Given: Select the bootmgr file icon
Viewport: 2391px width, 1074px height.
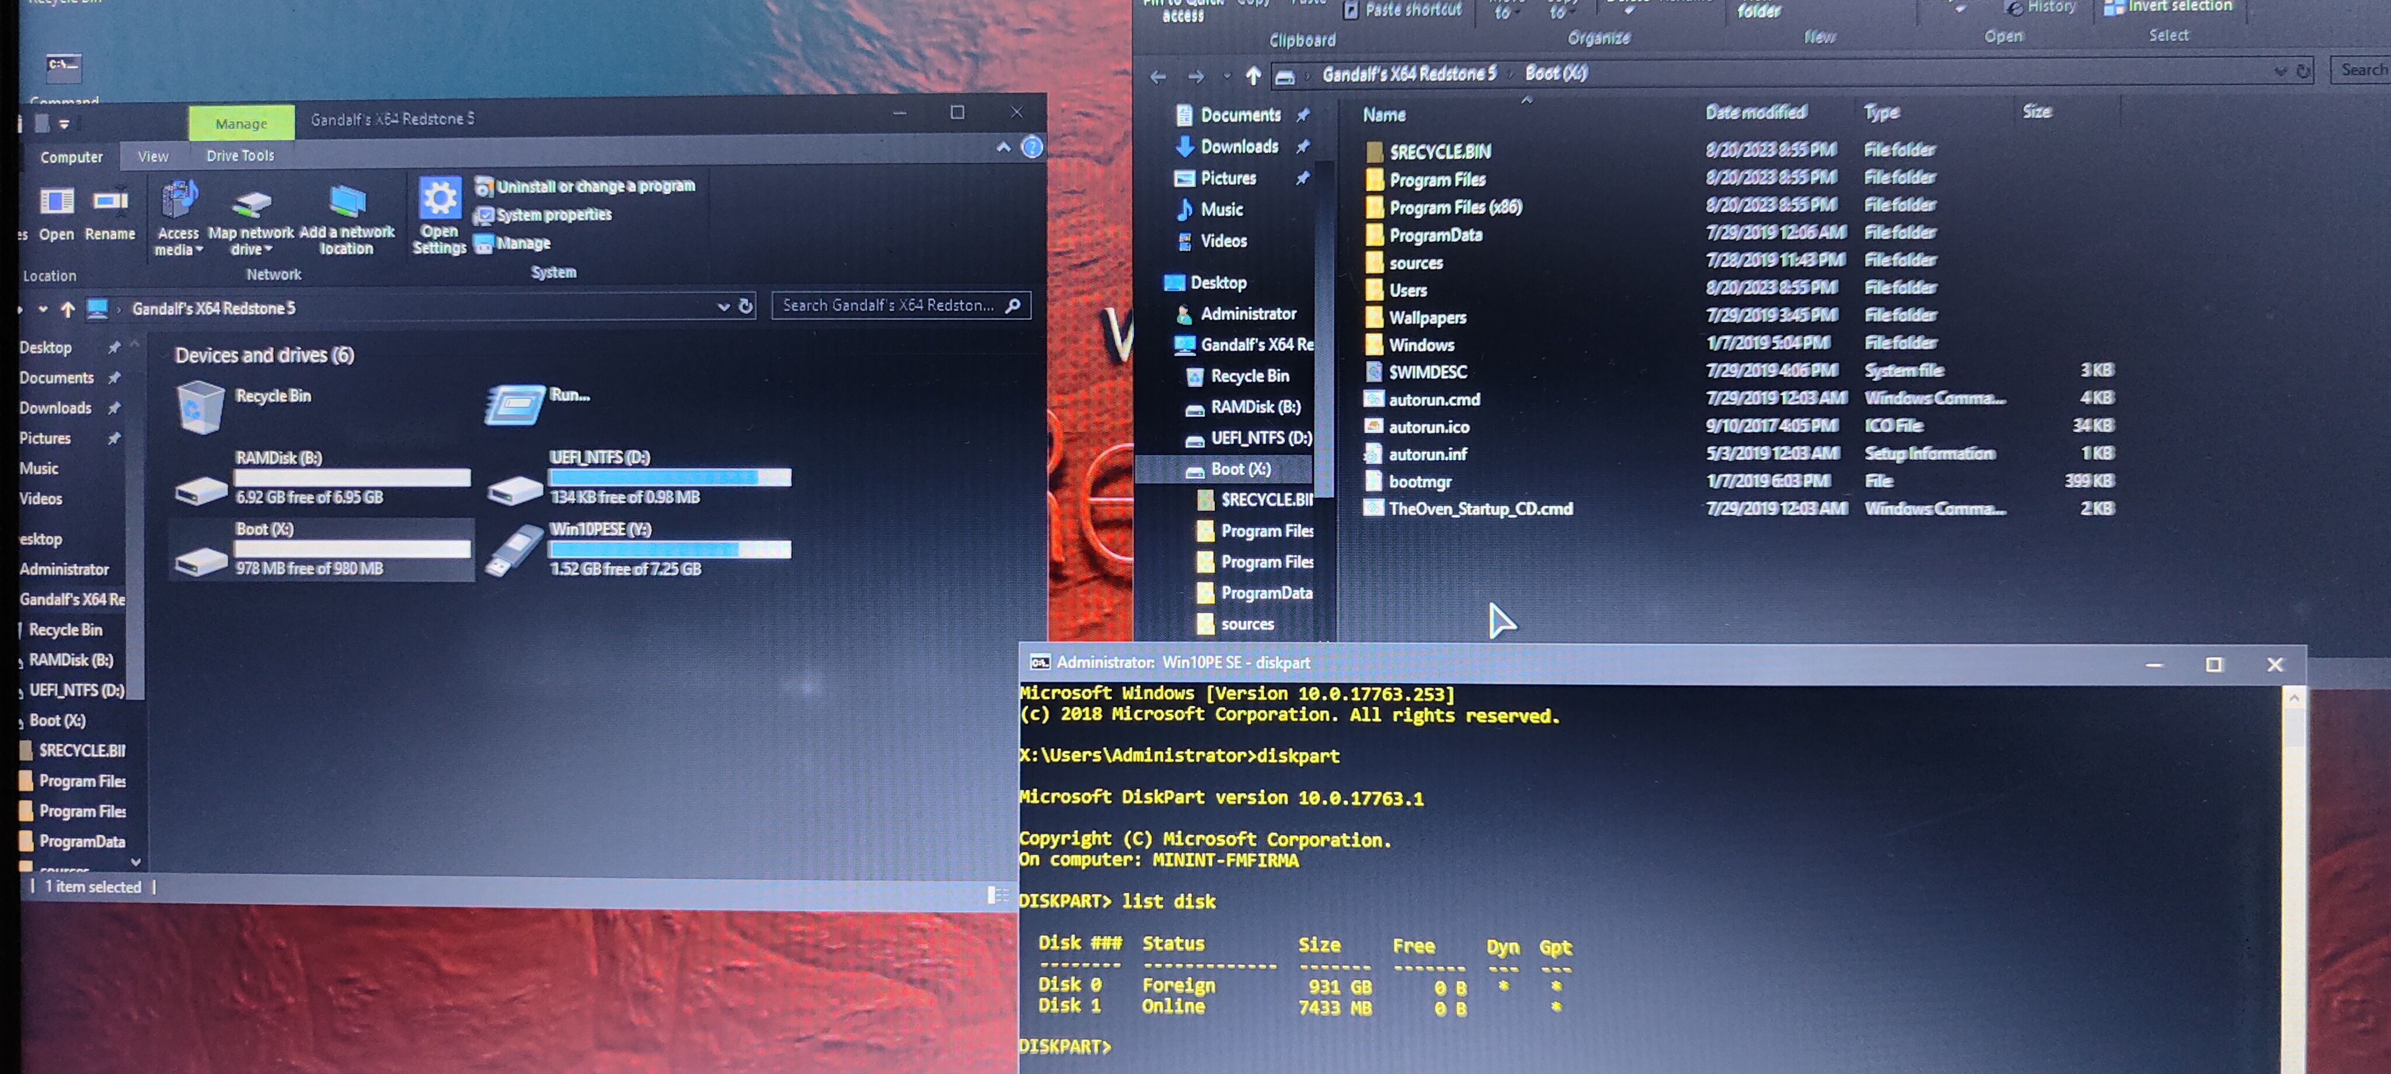Looking at the screenshot, I should pos(1374,481).
